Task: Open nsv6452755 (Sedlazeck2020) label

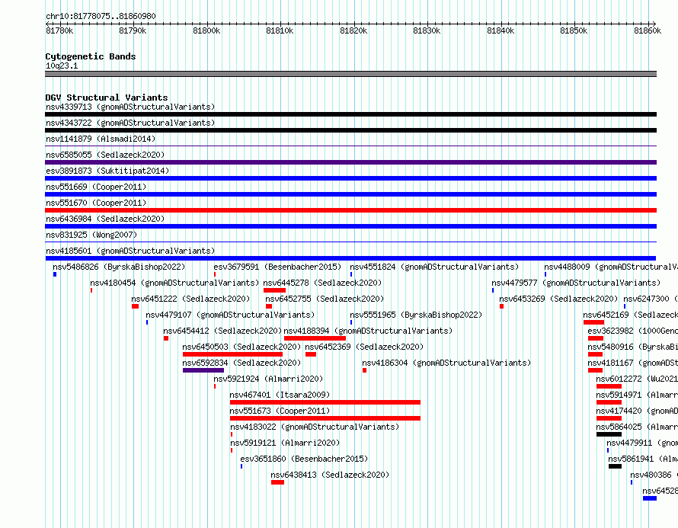Action: point(325,299)
